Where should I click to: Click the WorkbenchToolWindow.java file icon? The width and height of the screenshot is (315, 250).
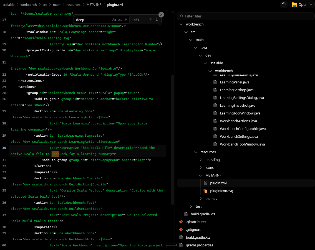point(215,144)
